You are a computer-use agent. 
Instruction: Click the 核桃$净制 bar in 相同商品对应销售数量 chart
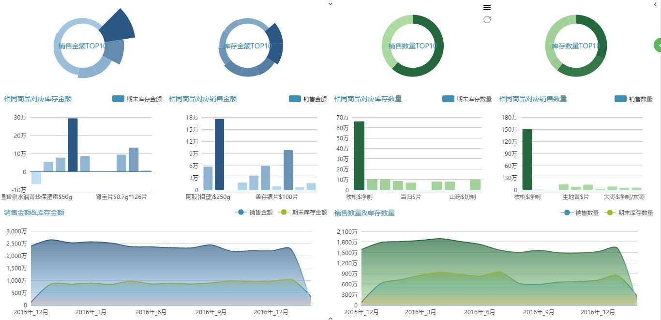[527, 159]
